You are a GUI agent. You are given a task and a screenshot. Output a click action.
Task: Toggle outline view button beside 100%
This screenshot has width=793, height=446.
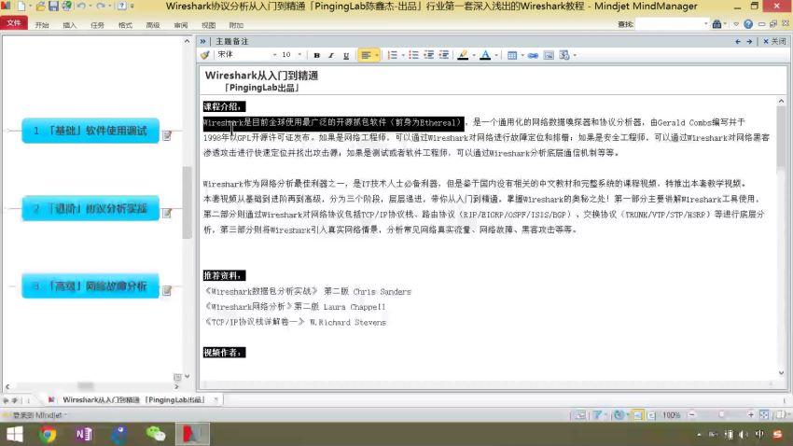(651, 414)
